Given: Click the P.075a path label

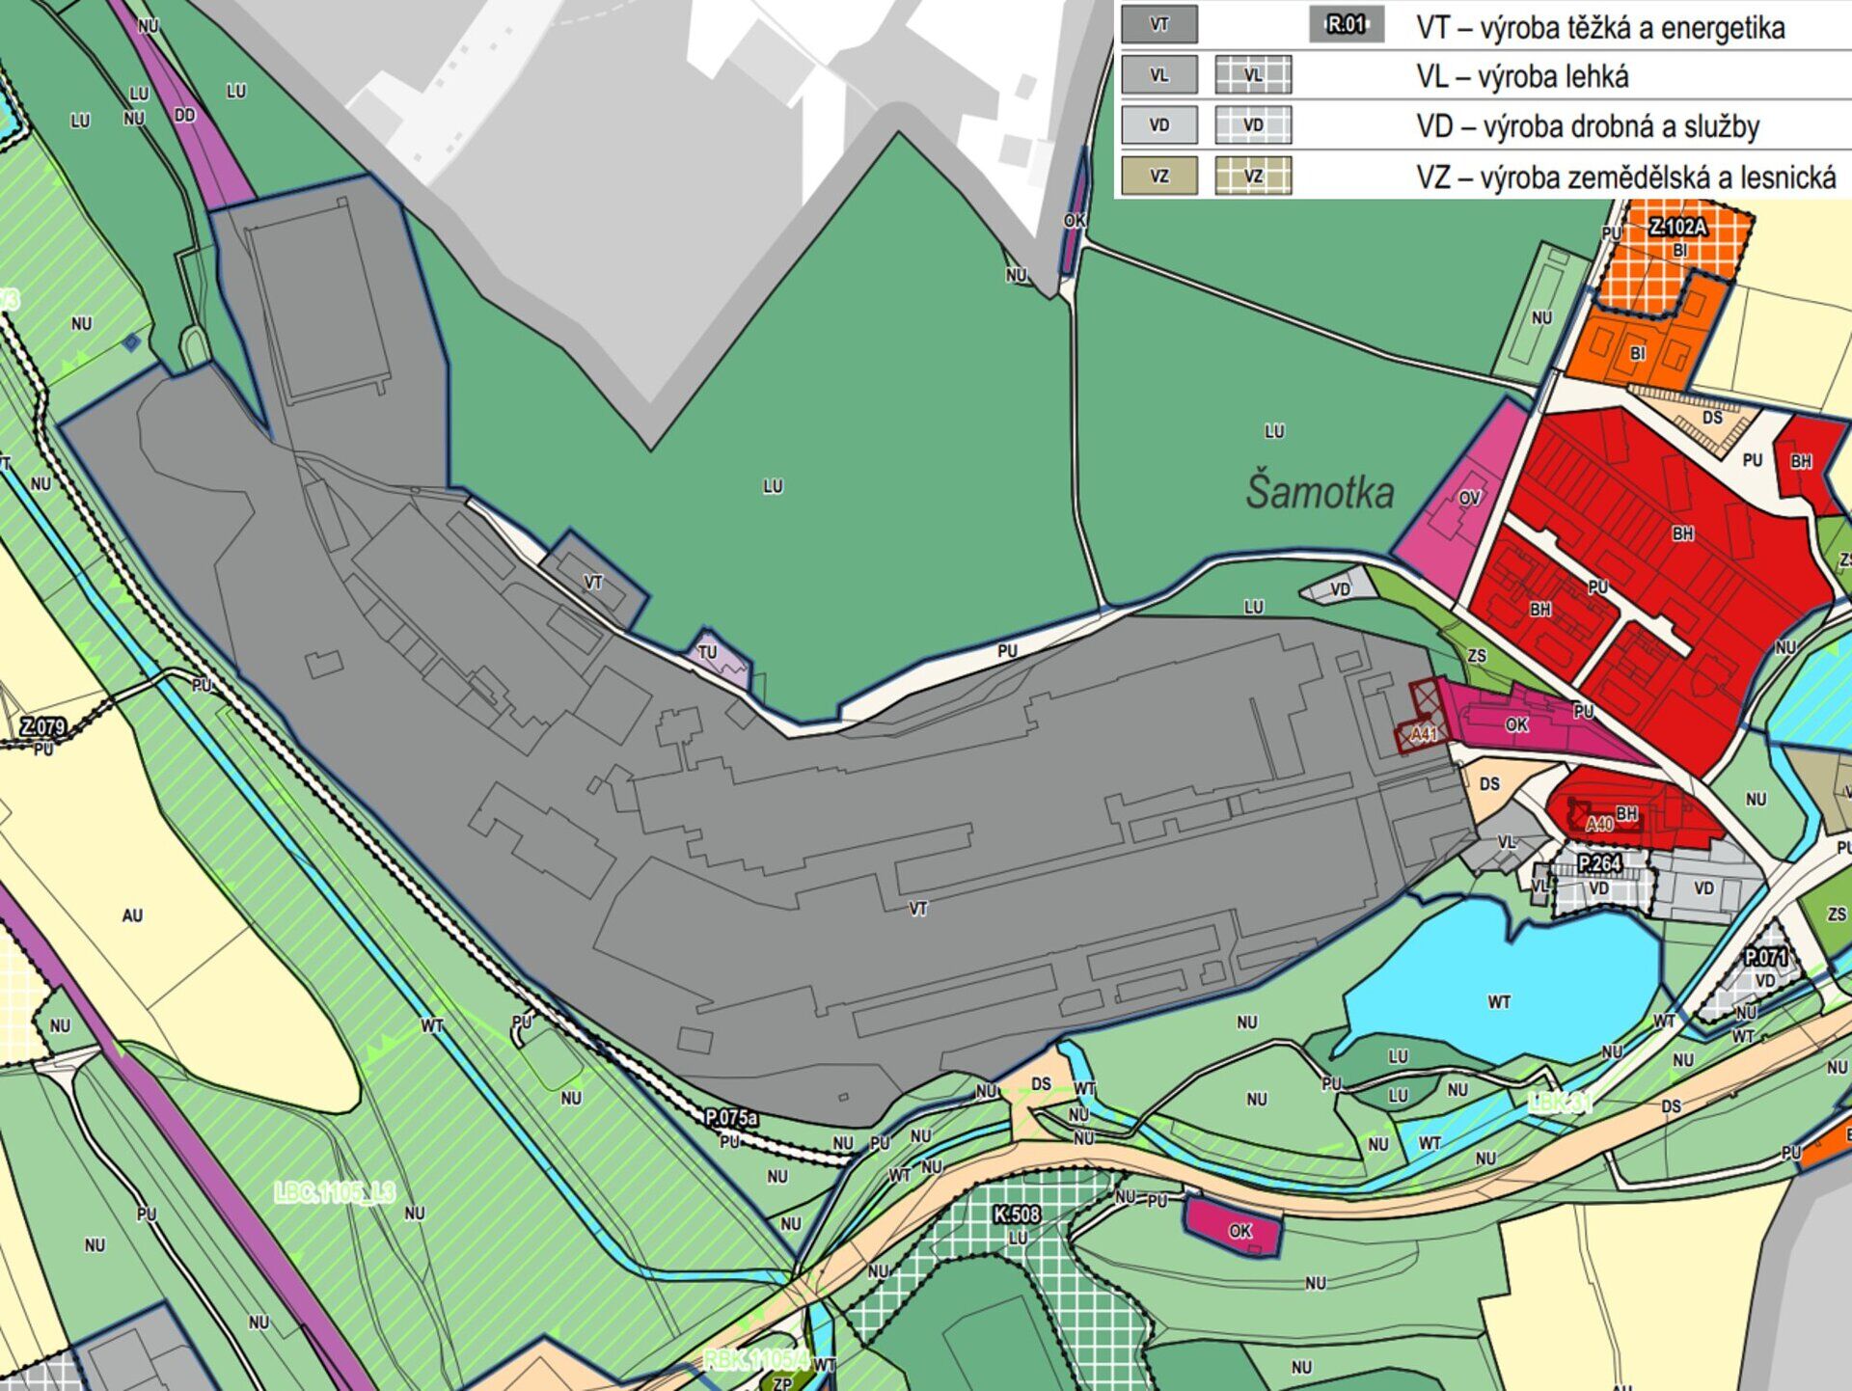Looking at the screenshot, I should (x=731, y=1118).
